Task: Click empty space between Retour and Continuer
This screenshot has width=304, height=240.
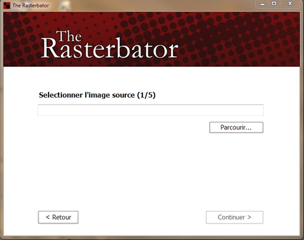Action: [142, 218]
